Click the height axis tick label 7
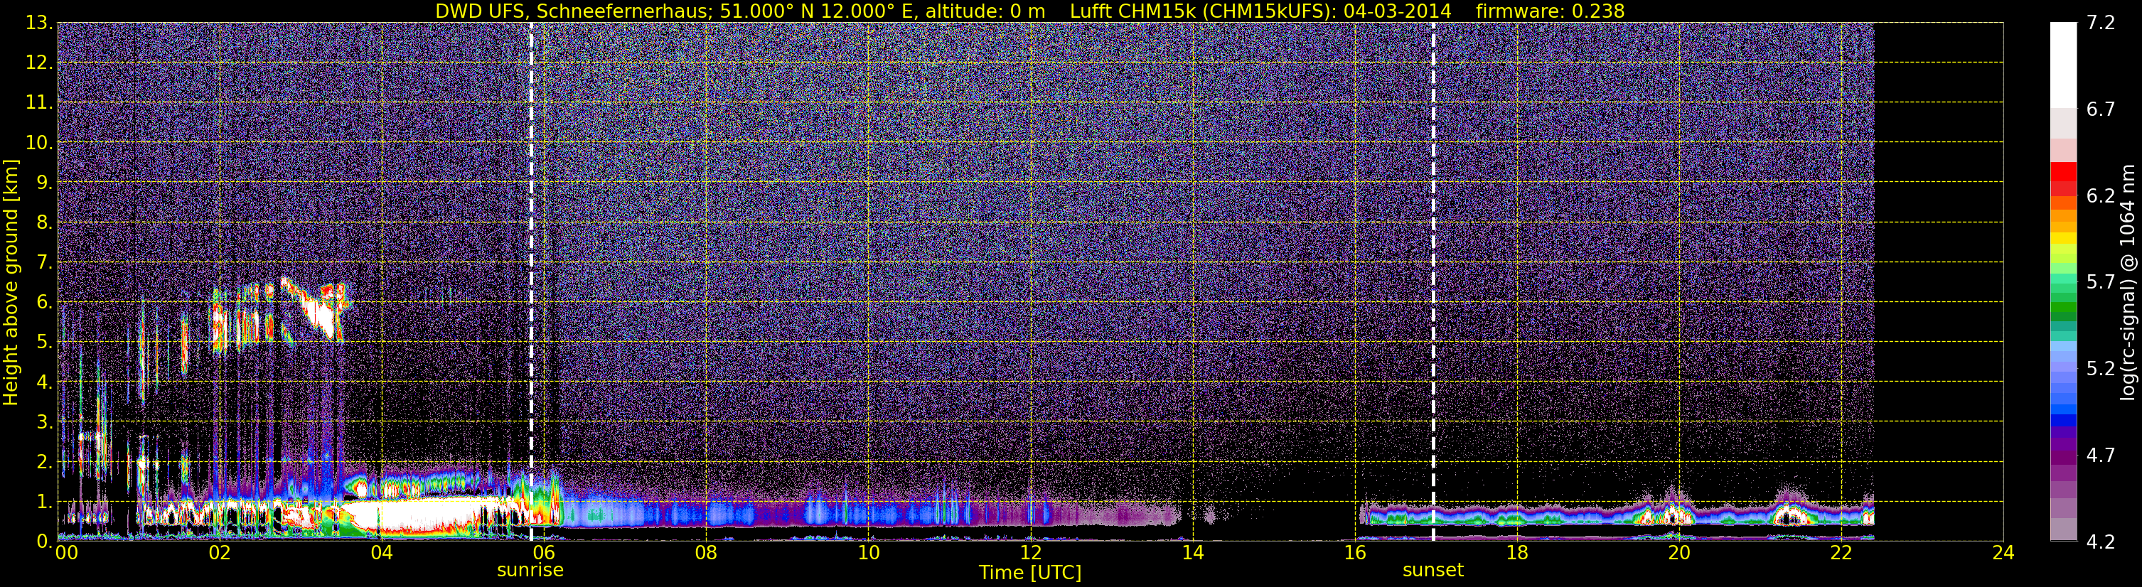Screen dimensions: 2142x587 (44, 263)
